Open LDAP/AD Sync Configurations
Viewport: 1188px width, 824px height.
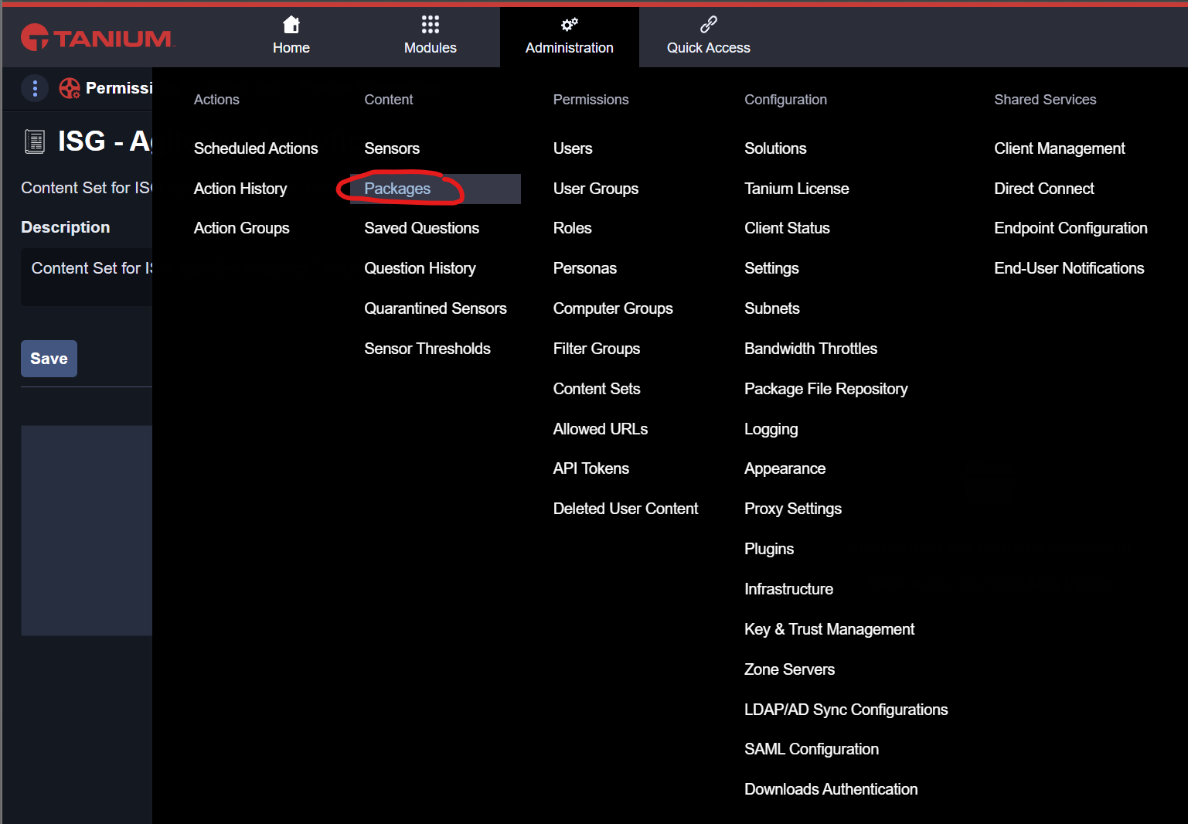coord(846,710)
